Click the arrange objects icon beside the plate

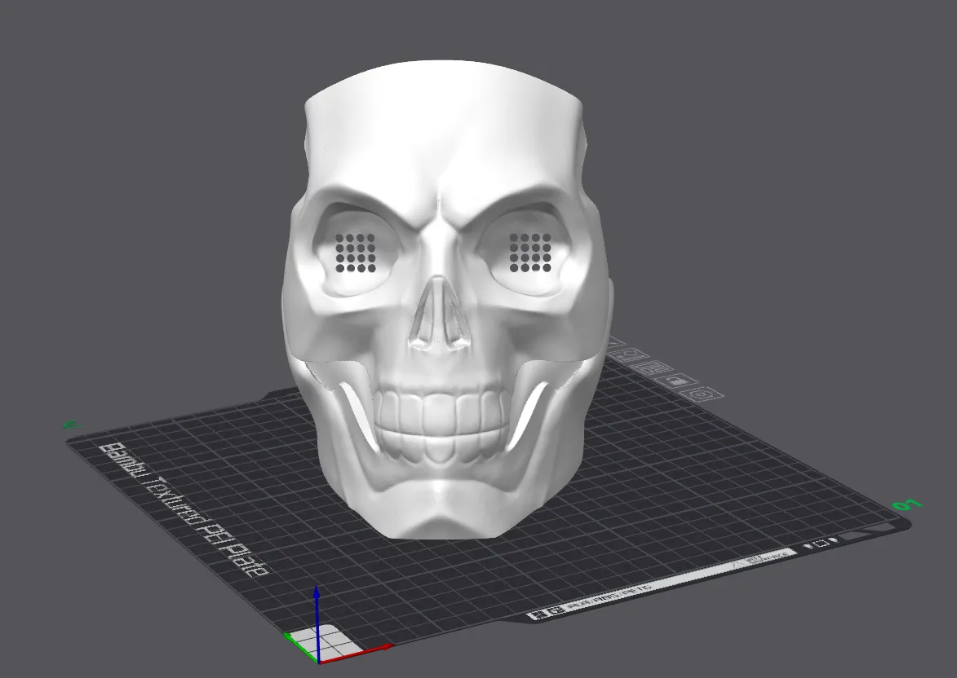653,368
